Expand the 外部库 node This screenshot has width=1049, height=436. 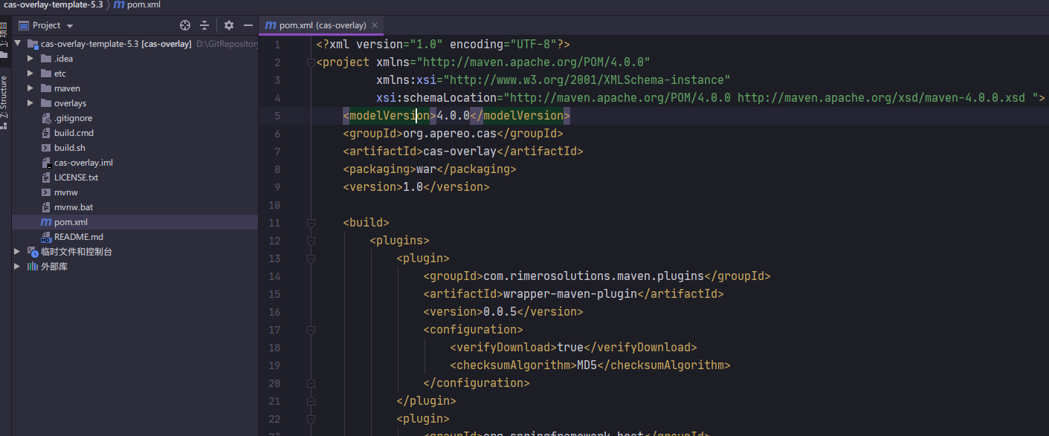pos(18,267)
